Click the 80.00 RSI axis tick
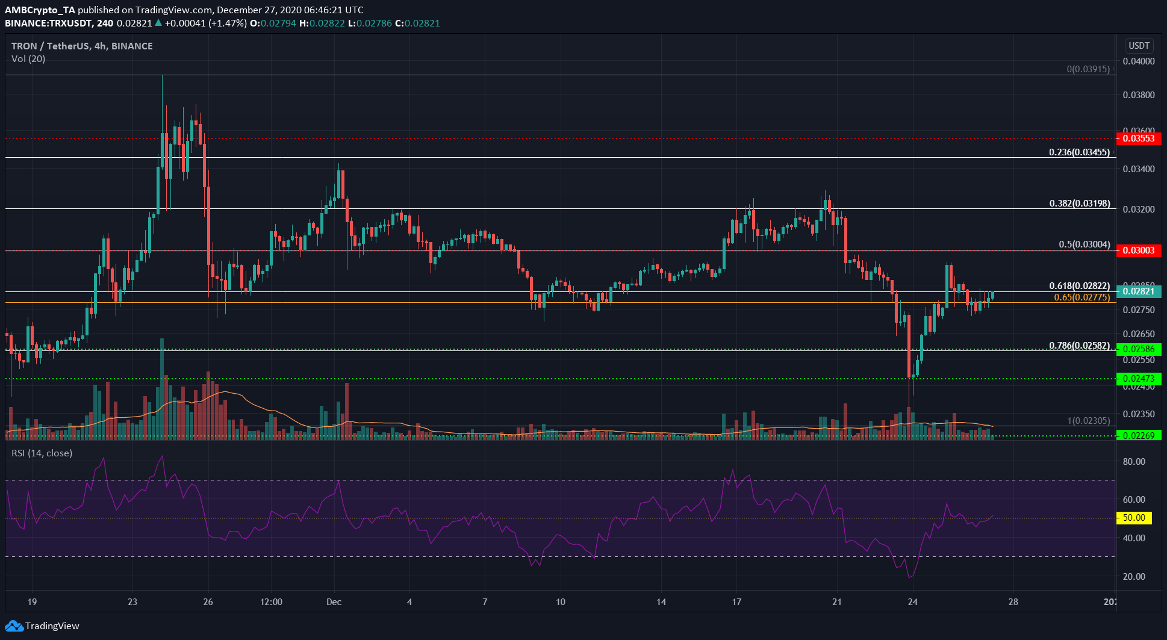This screenshot has height=640, width=1167. pos(1134,462)
